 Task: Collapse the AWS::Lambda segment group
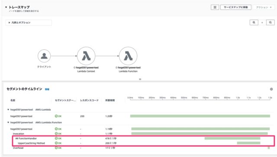pyautogui.click(x=8, y=110)
